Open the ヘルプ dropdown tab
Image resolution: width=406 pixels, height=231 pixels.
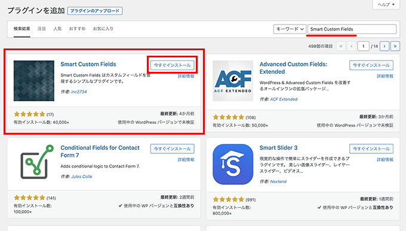[x=386, y=4]
